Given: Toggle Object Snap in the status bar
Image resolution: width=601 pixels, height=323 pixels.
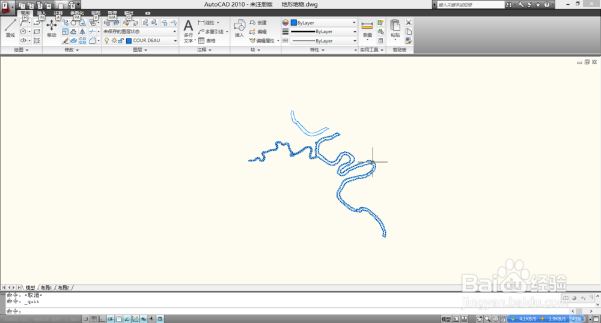Looking at the screenshot, I should (x=119, y=319).
